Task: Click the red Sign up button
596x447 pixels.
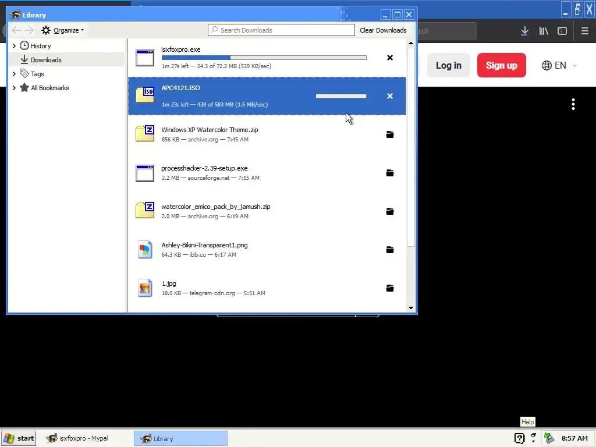Action: [x=501, y=65]
